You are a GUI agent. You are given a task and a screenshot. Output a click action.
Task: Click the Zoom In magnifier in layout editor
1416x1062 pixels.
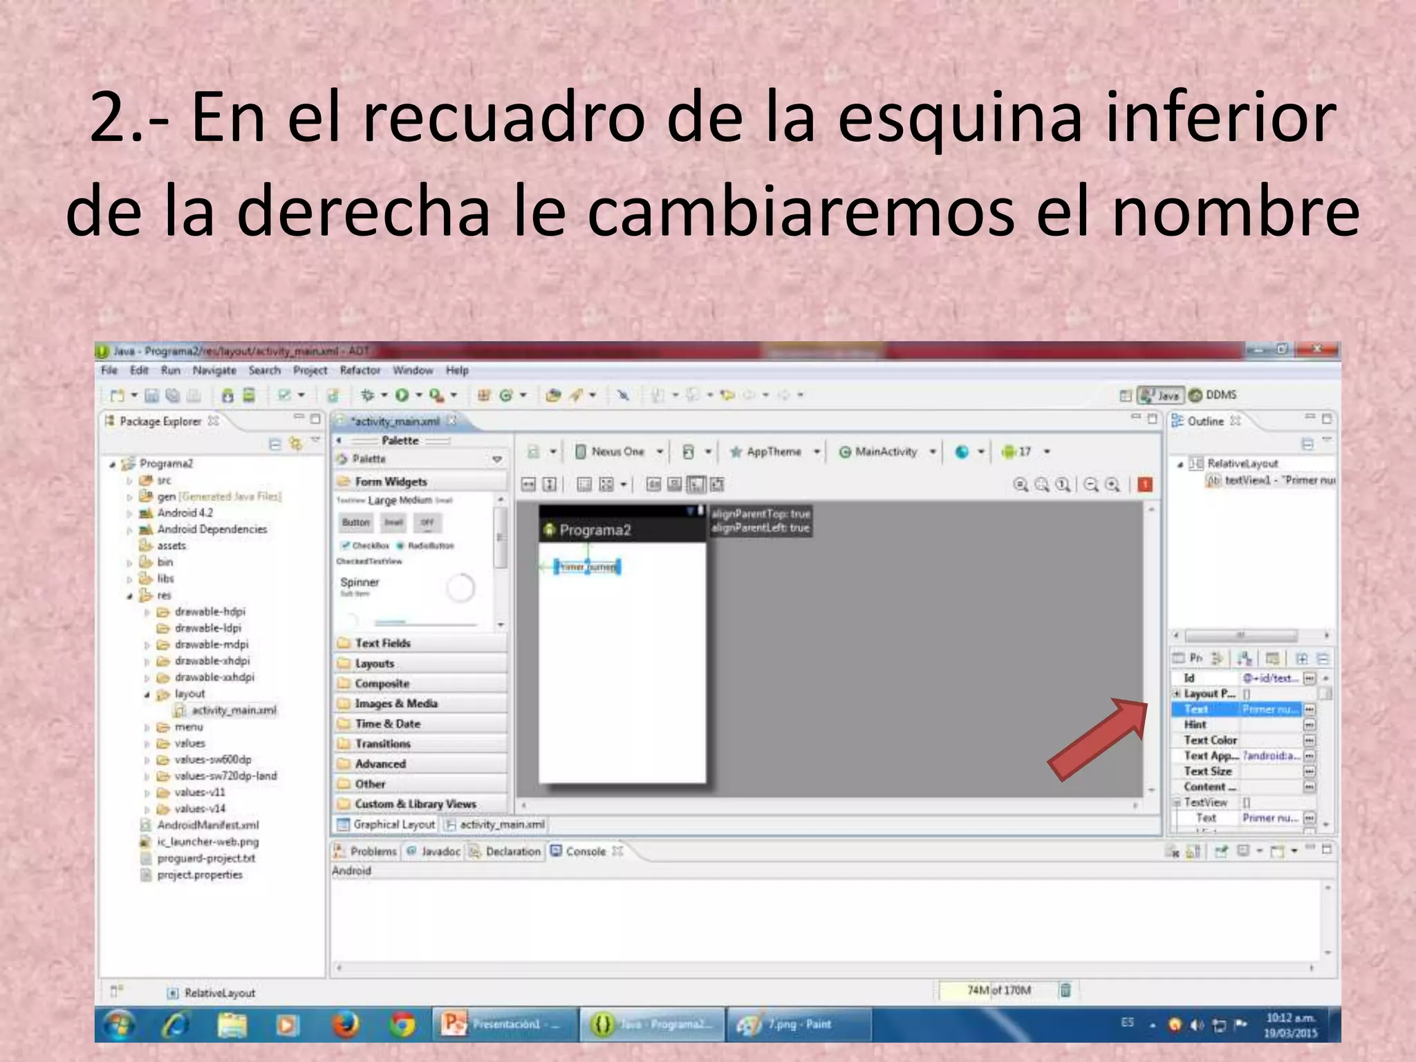tap(1112, 485)
